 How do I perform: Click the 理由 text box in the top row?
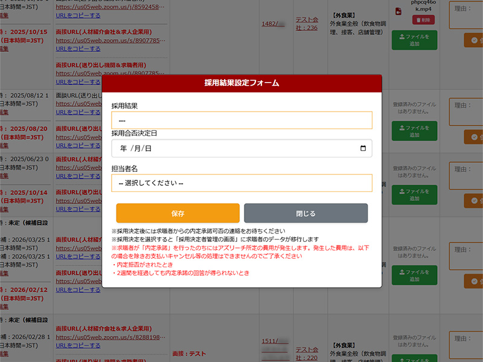pyautogui.click(x=466, y=14)
